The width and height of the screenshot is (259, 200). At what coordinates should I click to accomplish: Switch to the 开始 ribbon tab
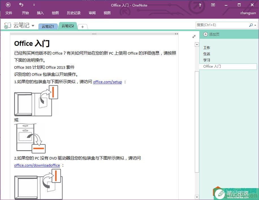coord(25,13)
